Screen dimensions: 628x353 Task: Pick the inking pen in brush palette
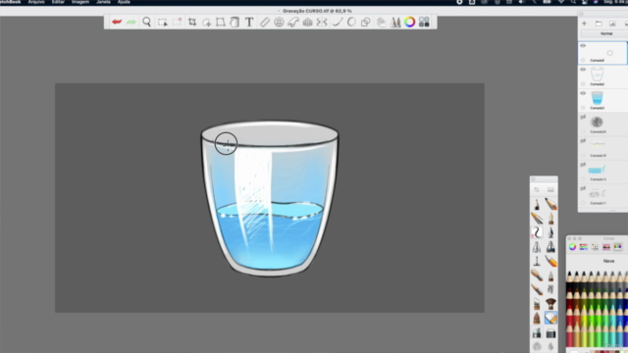coord(550,232)
